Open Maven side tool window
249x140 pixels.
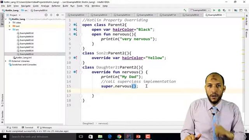click(x=247, y=33)
